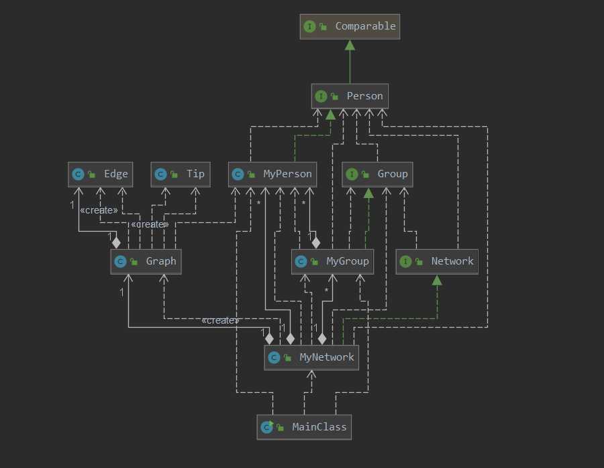604x468 pixels.
Task: Click the MyGroup class label
Action: point(348,261)
